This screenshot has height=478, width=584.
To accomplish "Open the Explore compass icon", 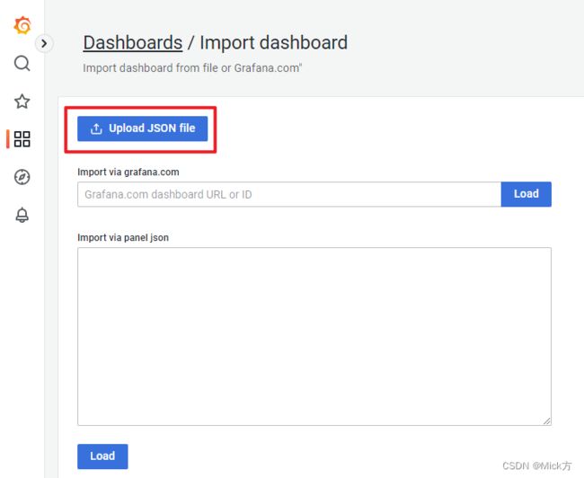I will click(x=22, y=177).
